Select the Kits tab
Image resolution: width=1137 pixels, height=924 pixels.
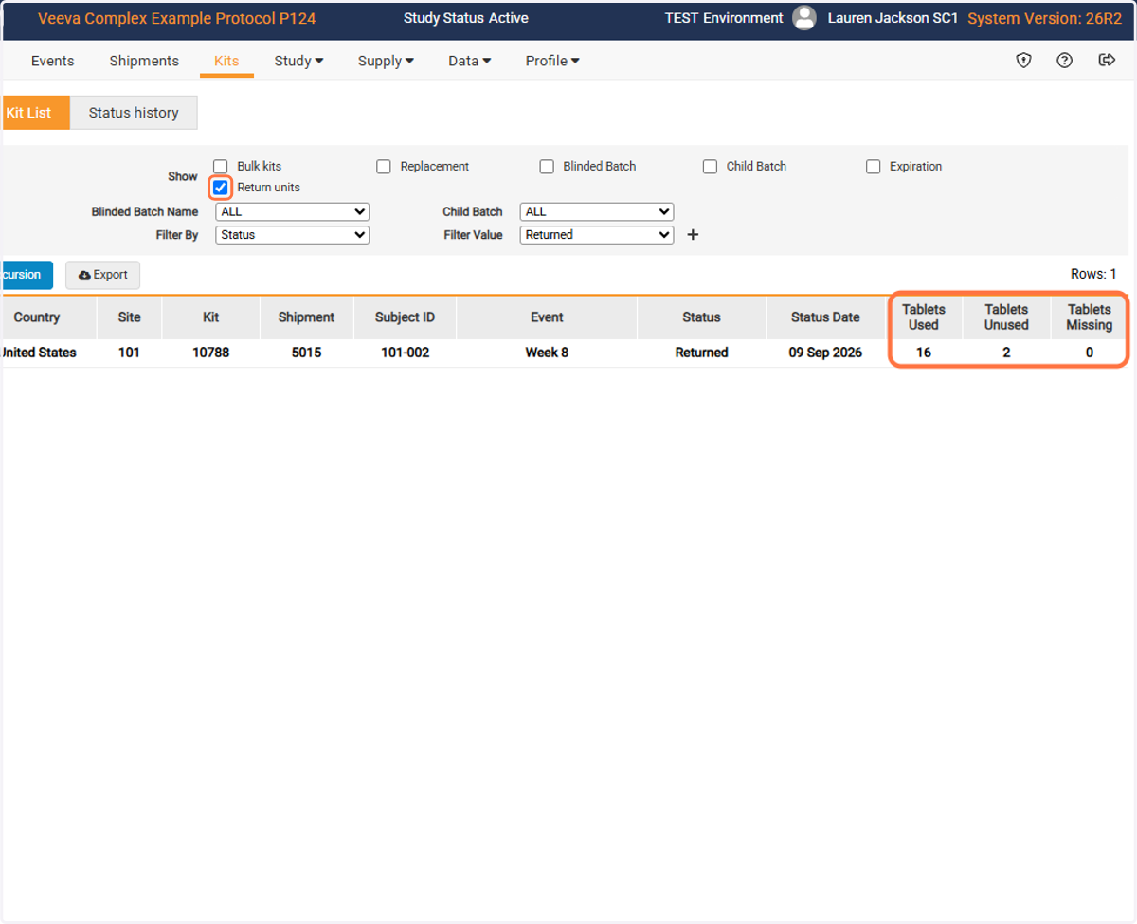click(226, 61)
